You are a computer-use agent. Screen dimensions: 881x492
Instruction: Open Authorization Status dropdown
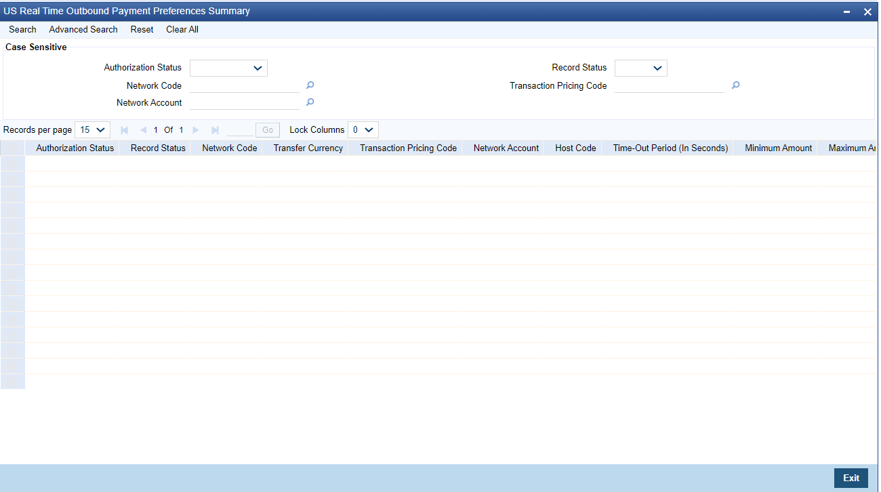(229, 68)
